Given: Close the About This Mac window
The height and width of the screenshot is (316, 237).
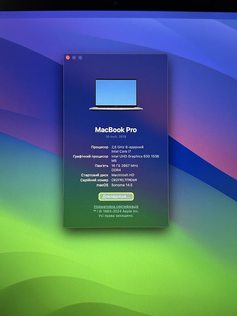Looking at the screenshot, I should (x=68, y=58).
